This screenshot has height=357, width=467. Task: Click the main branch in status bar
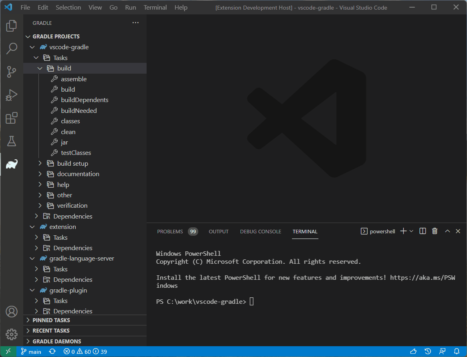tap(31, 351)
